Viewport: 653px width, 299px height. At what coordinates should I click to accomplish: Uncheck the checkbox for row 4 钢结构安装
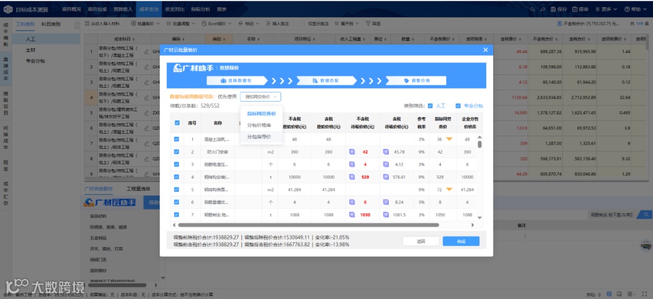(177, 177)
